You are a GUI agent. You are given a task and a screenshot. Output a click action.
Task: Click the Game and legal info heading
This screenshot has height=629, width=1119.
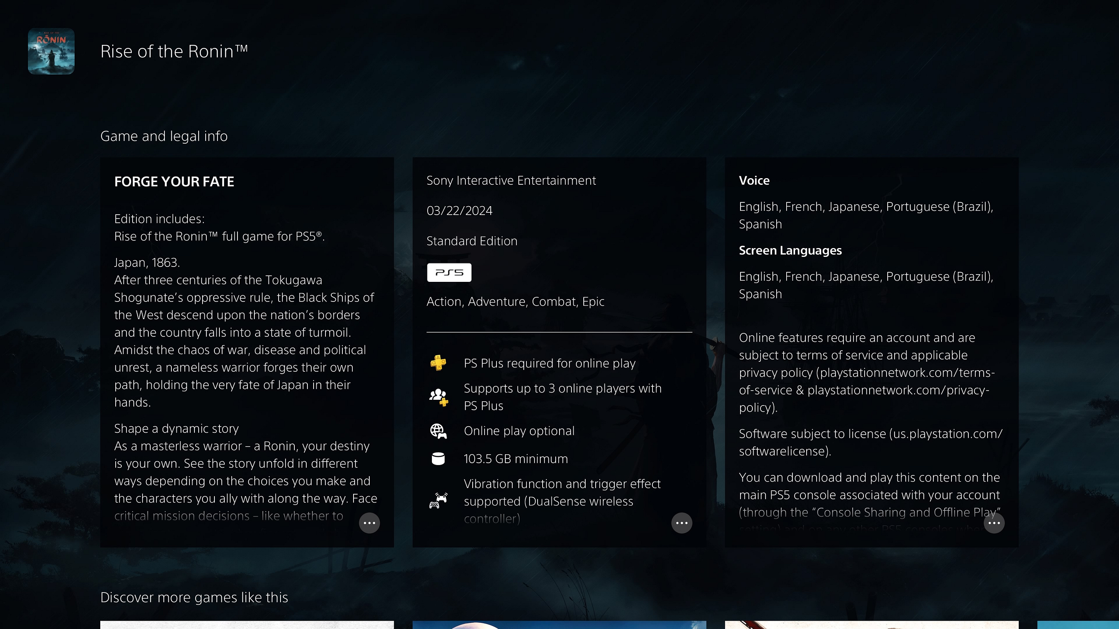pos(164,136)
